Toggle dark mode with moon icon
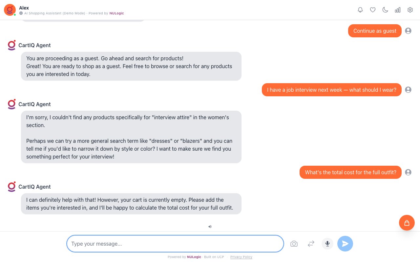This screenshot has height=262, width=420. 385,10
